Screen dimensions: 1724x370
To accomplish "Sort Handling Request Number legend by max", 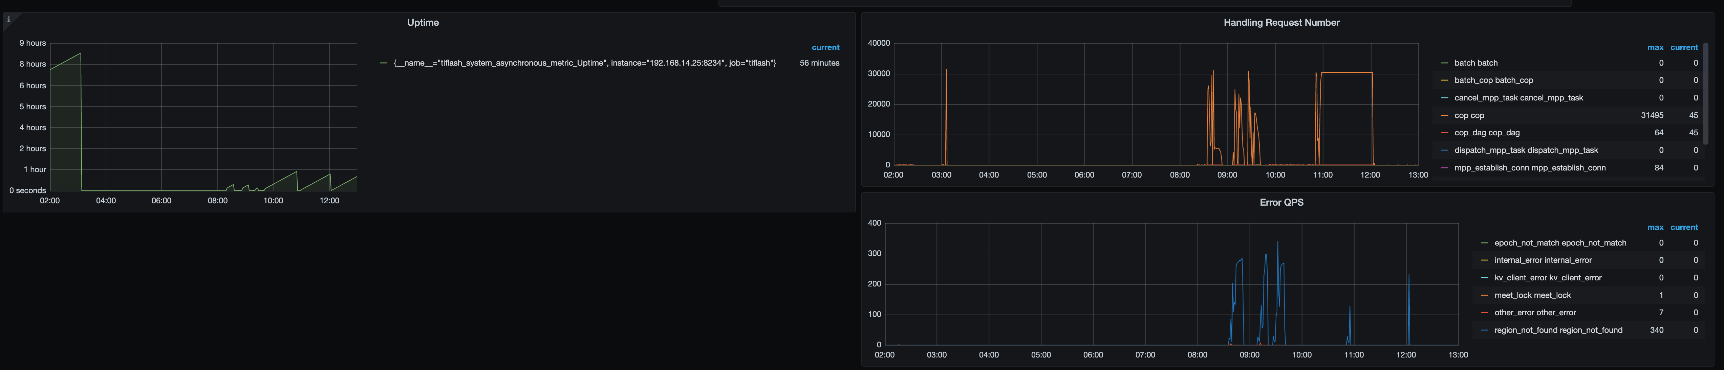I will (x=1655, y=47).
